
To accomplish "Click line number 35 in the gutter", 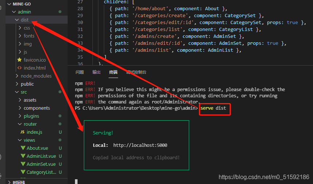I will point(80,57).
